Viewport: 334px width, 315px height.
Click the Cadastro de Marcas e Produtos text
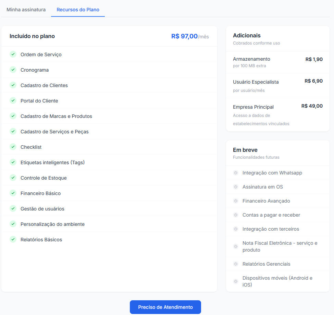pyautogui.click(x=56, y=116)
